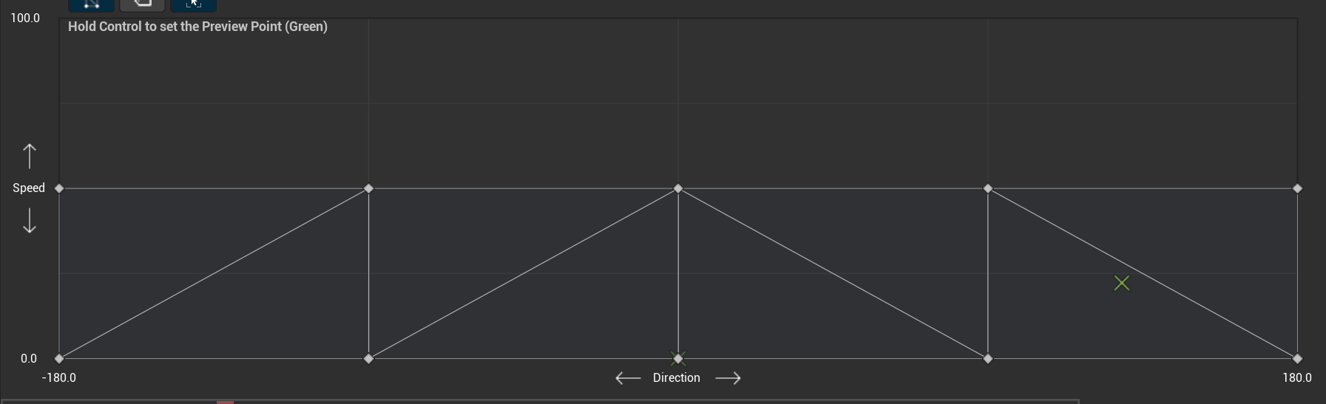Select the zero-speed sample at Direction -90
Viewport: 1326px width, 404px height.
click(x=369, y=359)
